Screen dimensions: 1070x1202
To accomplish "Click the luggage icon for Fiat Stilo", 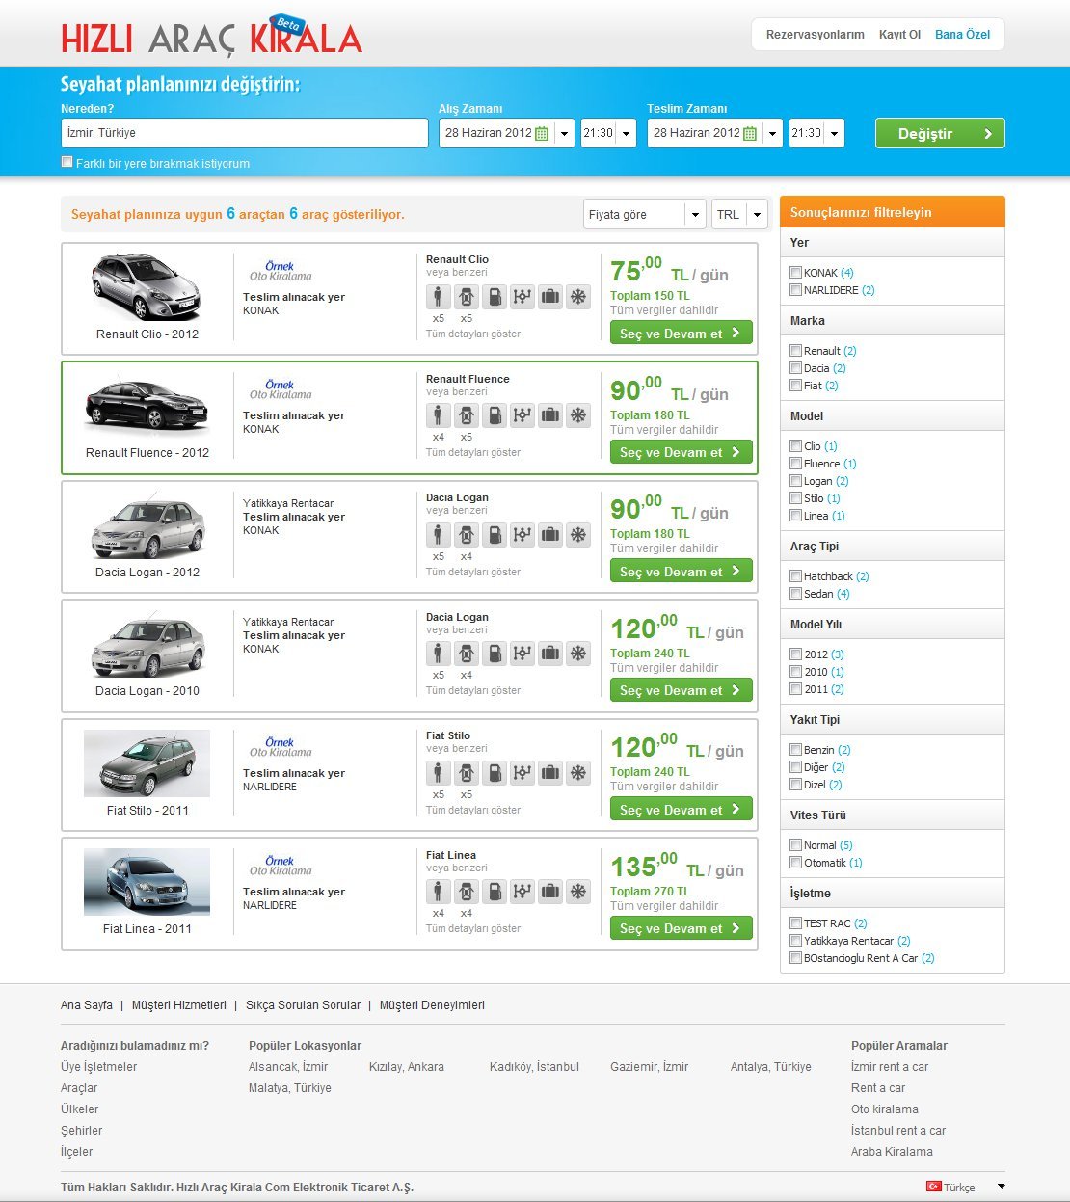I will point(549,773).
